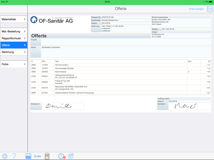This screenshot has height=160, width=214.
Task: Tap the Kunde/in signature box
Action: pyautogui.click(x=190, y=106)
